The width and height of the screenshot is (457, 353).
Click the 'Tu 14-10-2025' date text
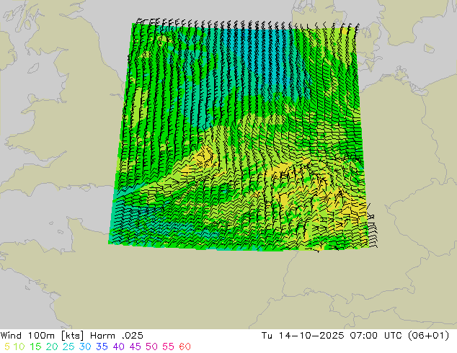(x=303, y=336)
